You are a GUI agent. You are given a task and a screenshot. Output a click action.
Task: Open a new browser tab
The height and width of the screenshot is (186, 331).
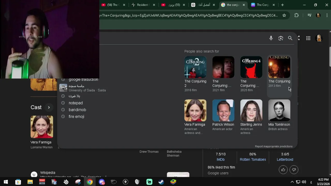[282, 5]
